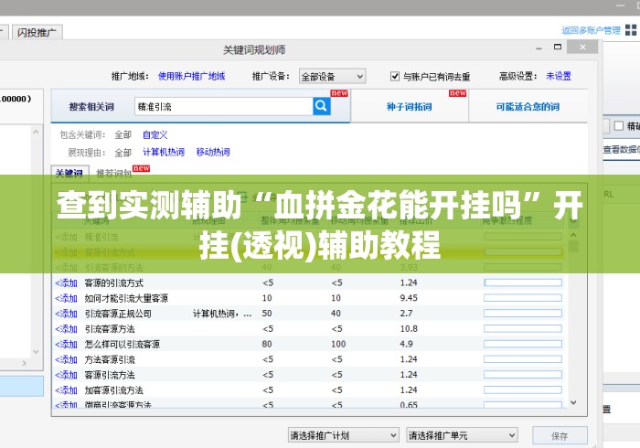The image size is (640, 448).
Task: Add keyword 客源的引流方式
Action: click(66, 283)
